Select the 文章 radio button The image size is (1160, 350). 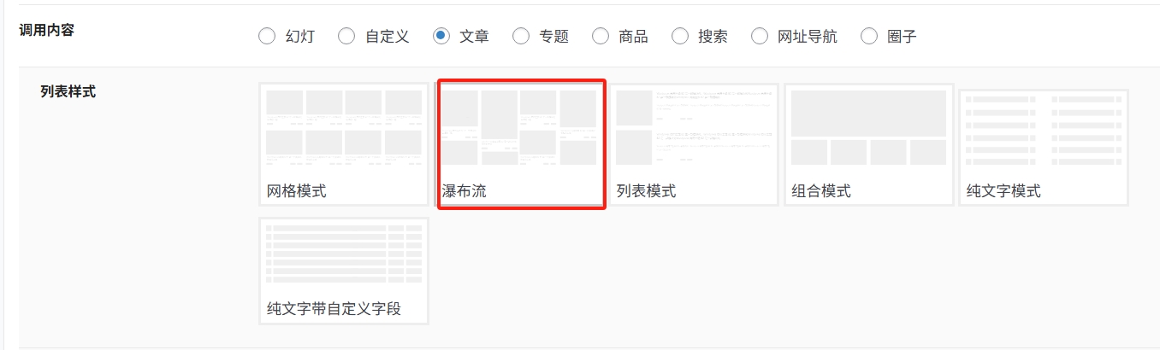pyautogui.click(x=441, y=36)
